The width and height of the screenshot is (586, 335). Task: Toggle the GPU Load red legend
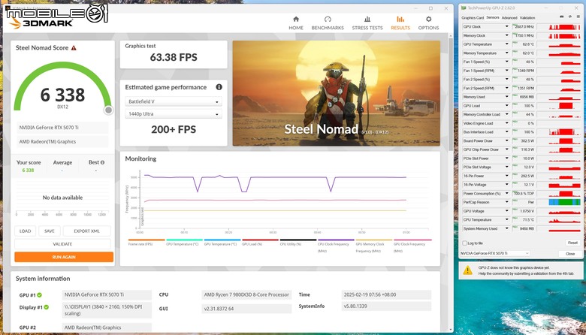tap(260, 243)
